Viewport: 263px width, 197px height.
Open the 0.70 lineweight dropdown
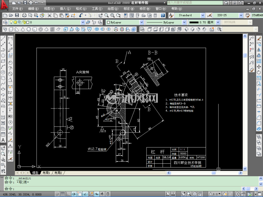[218, 22]
